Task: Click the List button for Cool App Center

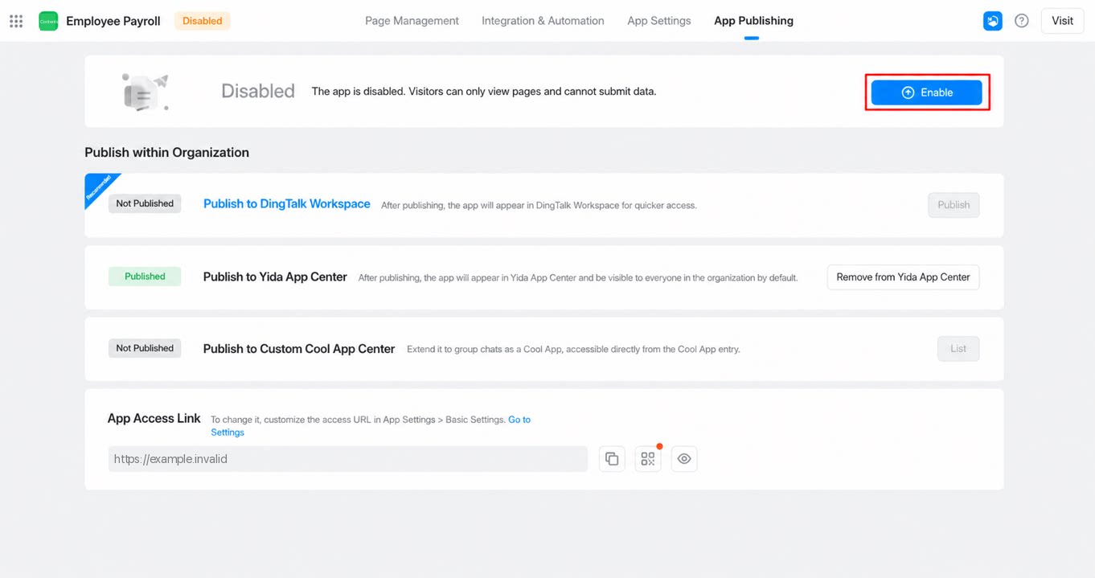Action: 958,349
